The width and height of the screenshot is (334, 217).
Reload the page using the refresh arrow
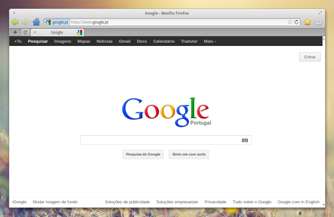(x=296, y=22)
